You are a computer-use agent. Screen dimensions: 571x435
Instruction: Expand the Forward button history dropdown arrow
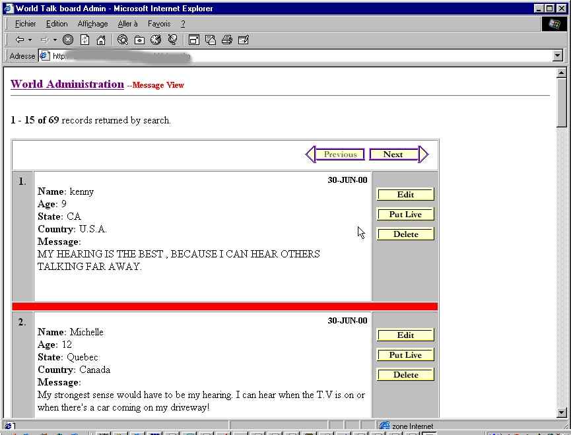pos(55,40)
